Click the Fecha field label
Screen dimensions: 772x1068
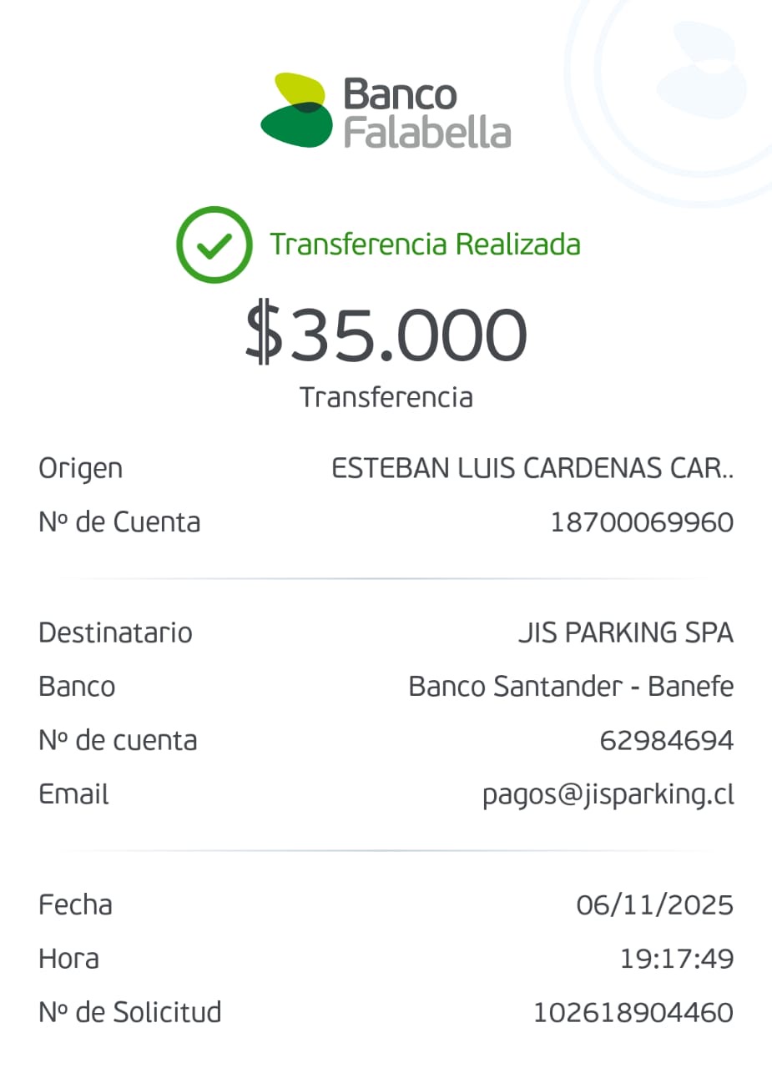coord(75,904)
